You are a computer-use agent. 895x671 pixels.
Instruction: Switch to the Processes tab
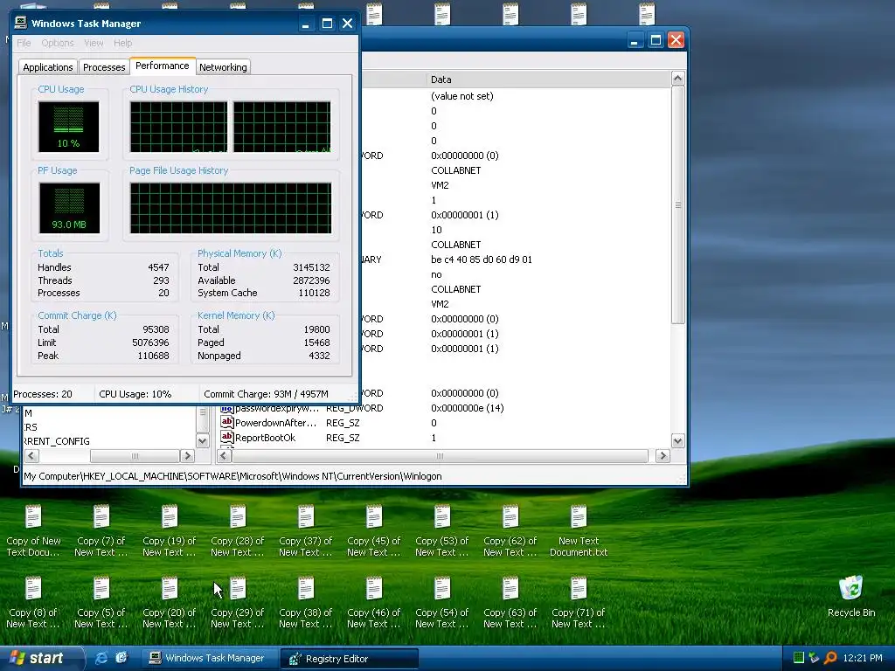tap(104, 66)
